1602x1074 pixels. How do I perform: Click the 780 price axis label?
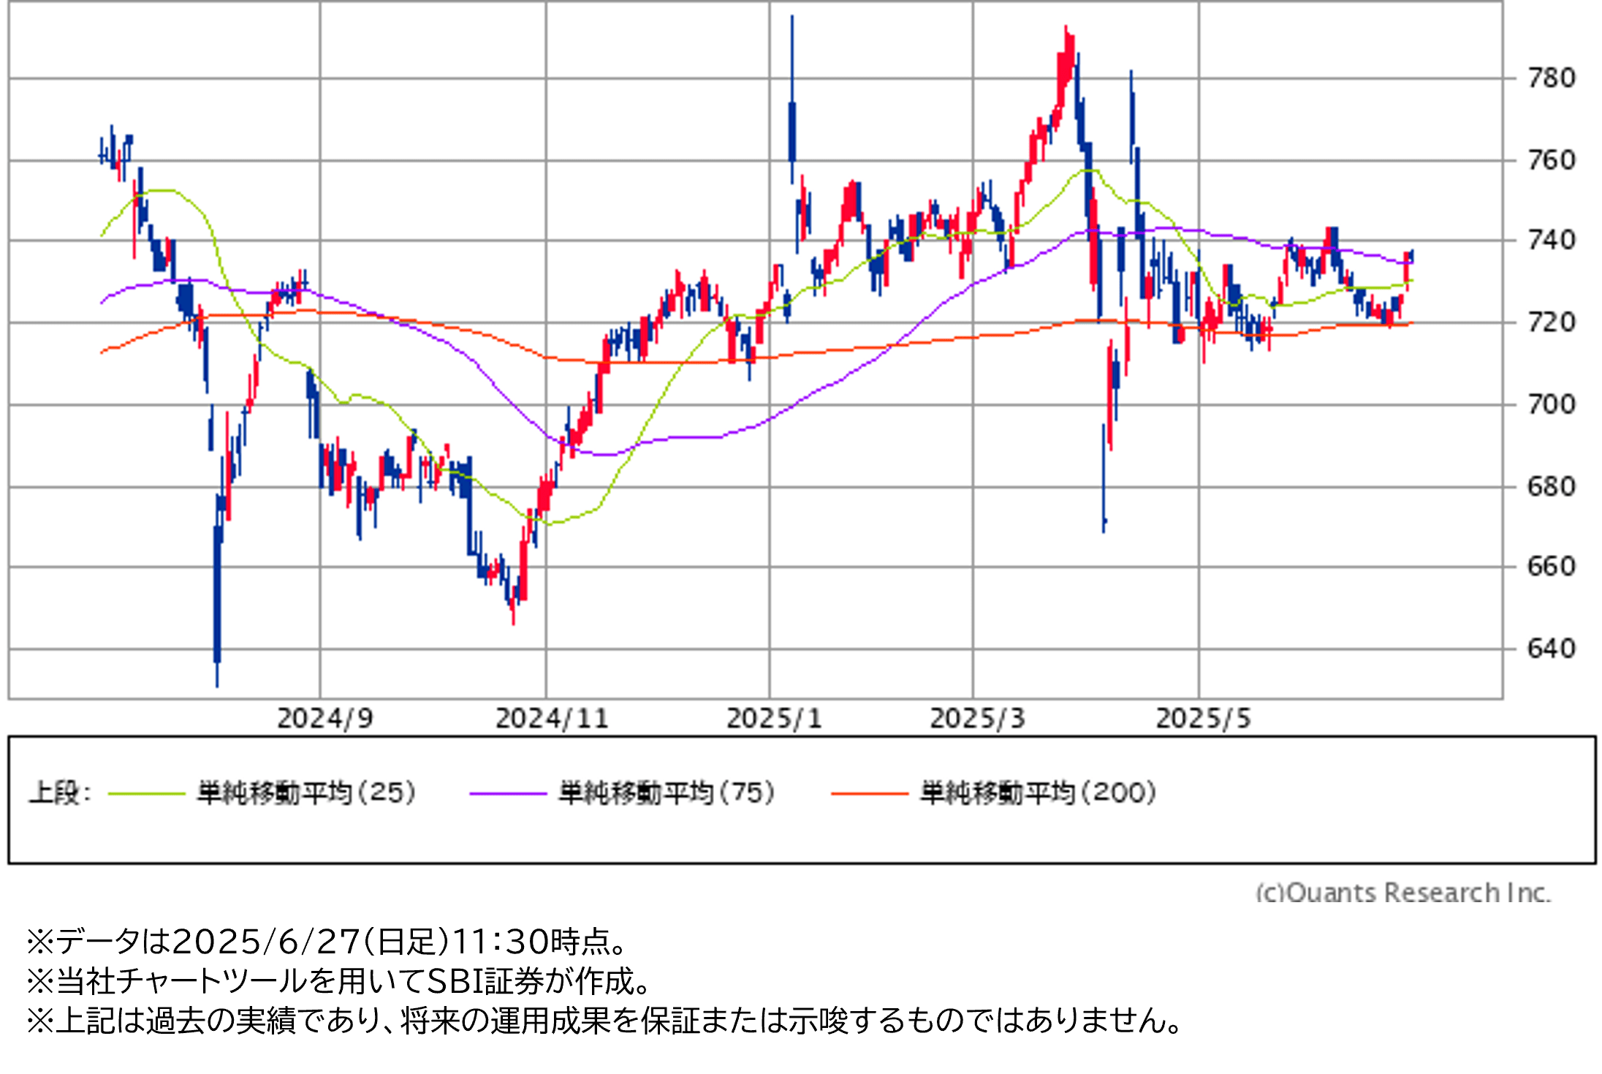(1551, 78)
